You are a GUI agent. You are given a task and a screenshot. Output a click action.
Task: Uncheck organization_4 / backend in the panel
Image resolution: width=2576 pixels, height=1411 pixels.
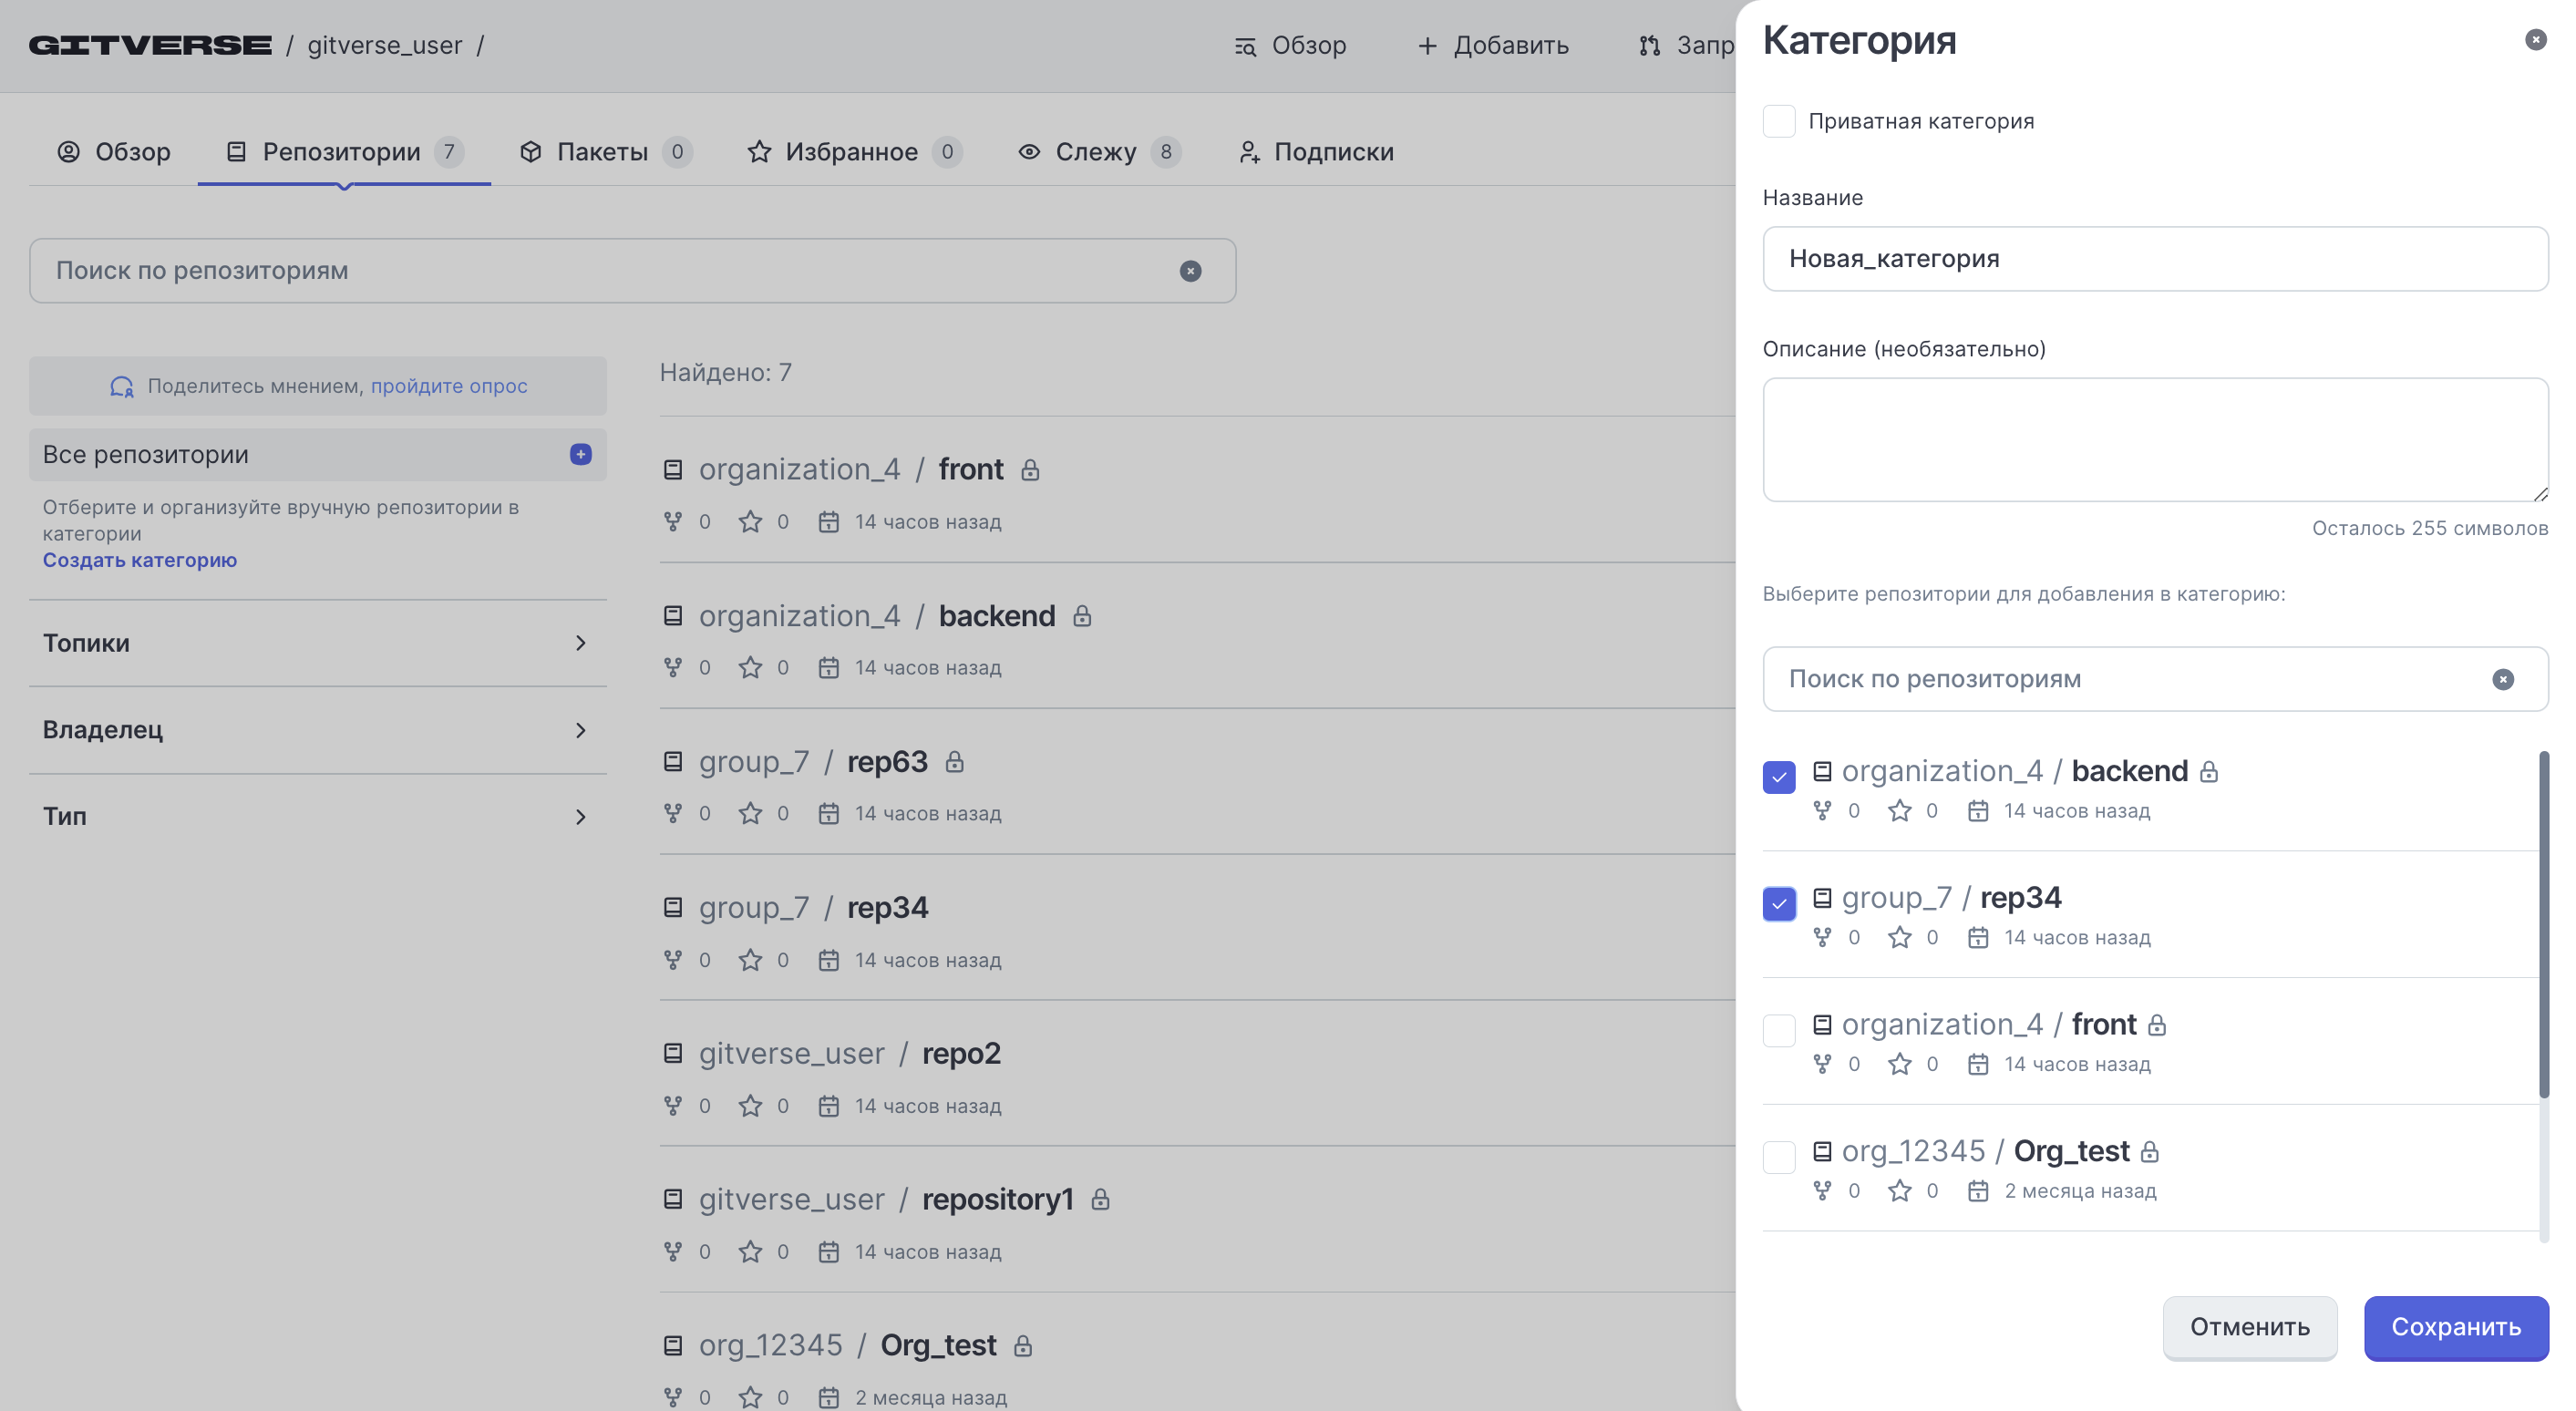click(x=1779, y=777)
